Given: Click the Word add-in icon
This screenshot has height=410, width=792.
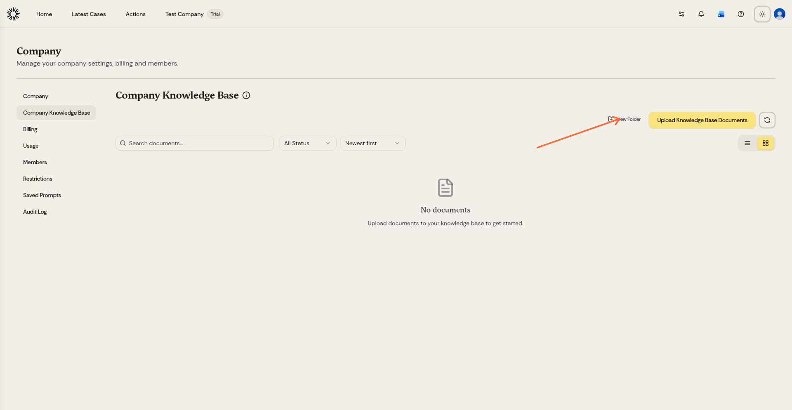Looking at the screenshot, I should click(x=721, y=14).
